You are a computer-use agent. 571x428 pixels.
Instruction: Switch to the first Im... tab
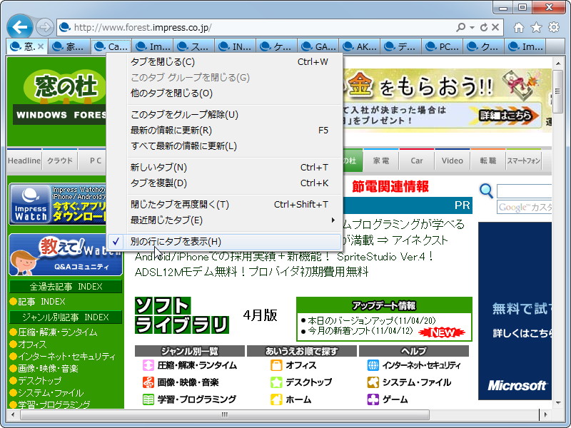click(x=153, y=46)
